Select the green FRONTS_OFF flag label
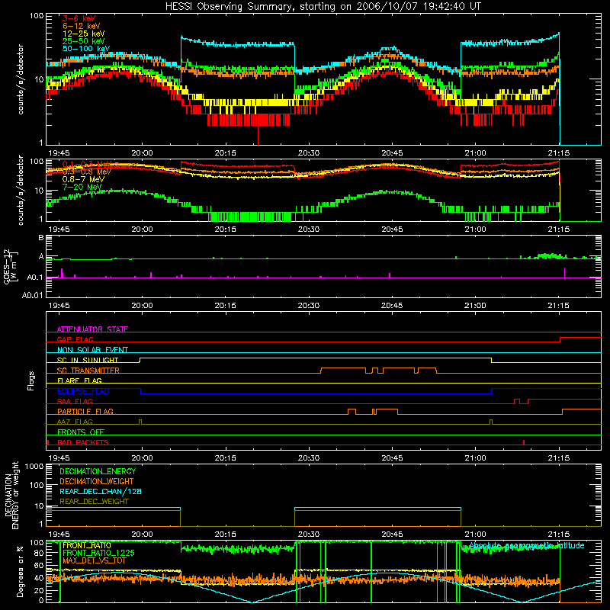Viewport: 610px width, 610px height. coord(81,432)
